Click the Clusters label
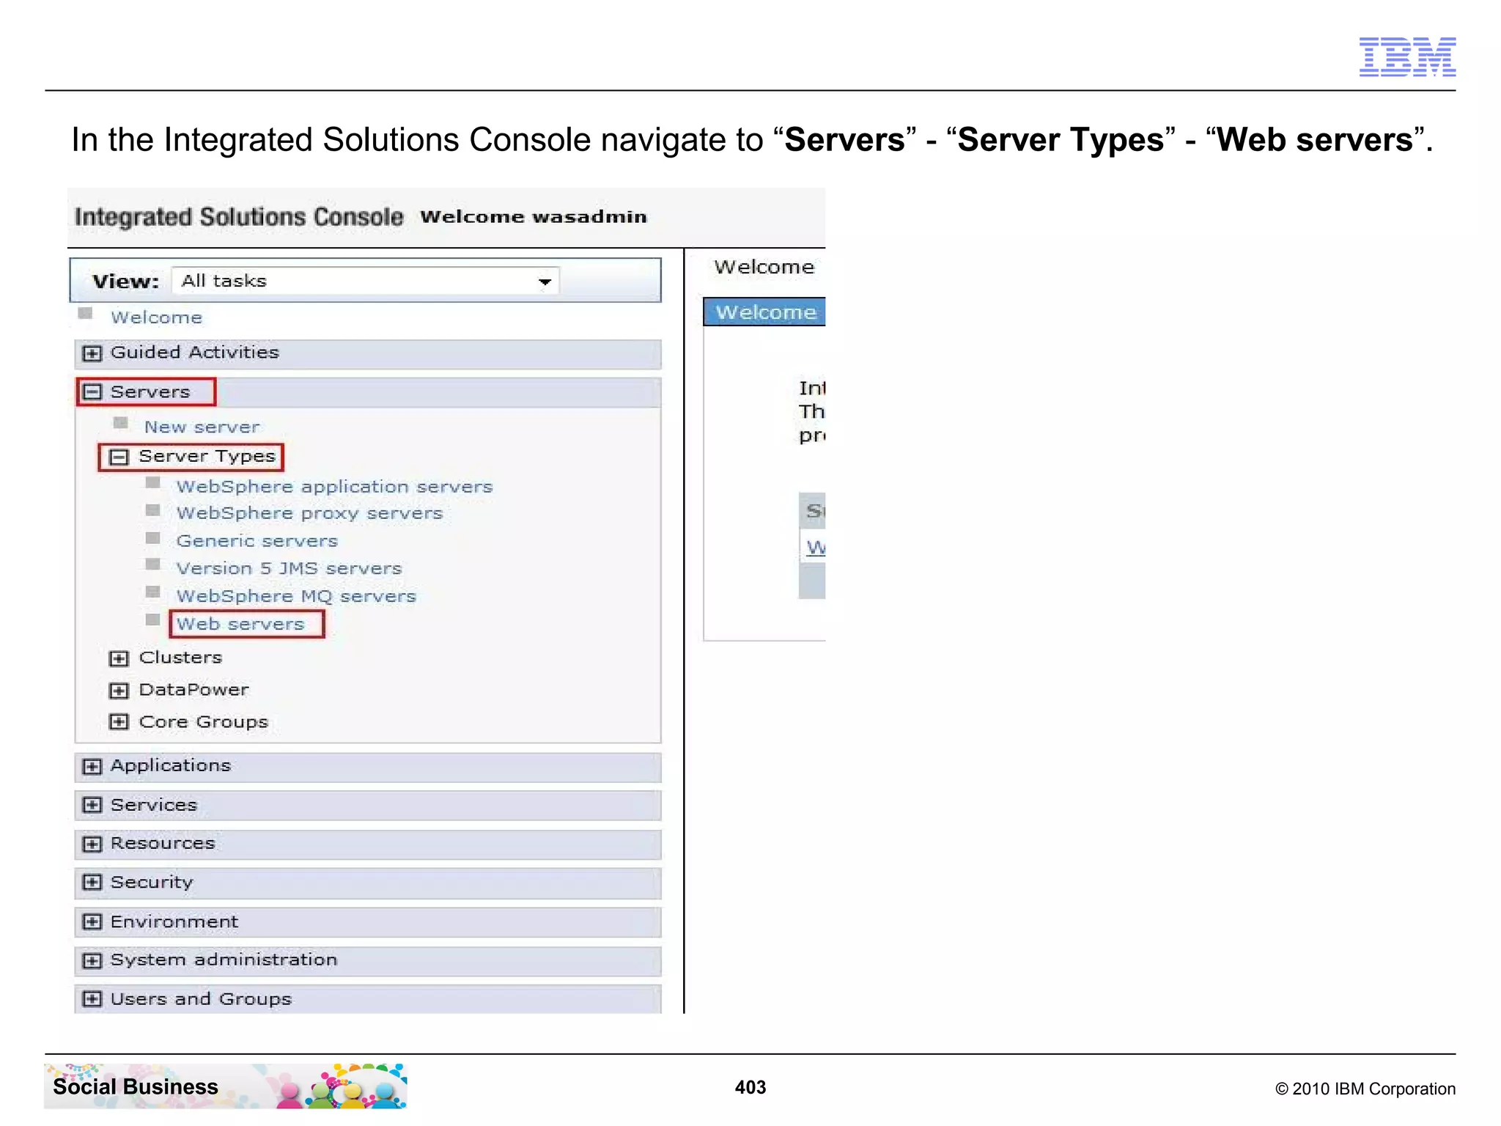This screenshot has height=1126, width=1501. pos(180,658)
